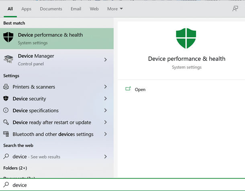Expand Device ready after restart chevron
This screenshot has width=245, height=191.
(106, 122)
